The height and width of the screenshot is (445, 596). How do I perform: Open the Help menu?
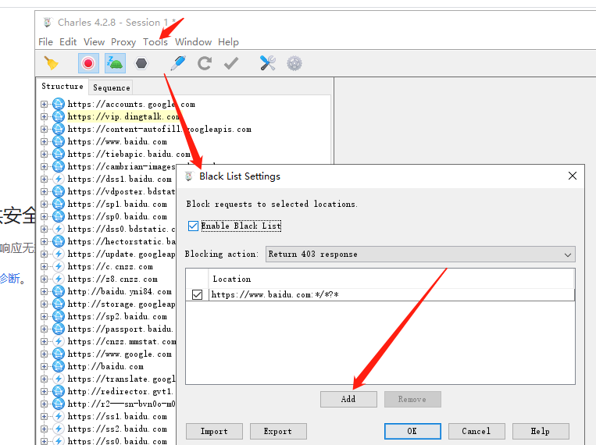tap(228, 42)
